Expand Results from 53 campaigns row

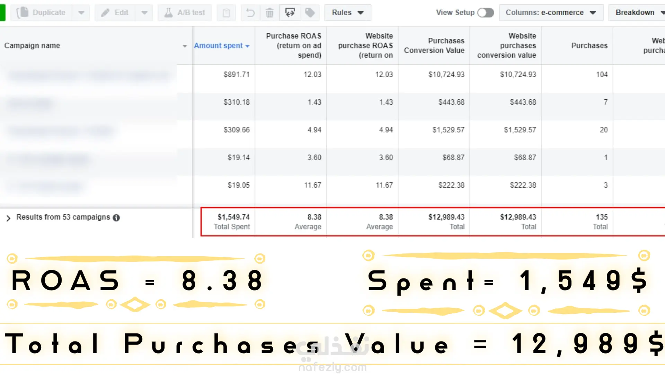pos(8,218)
